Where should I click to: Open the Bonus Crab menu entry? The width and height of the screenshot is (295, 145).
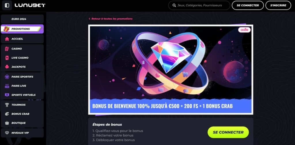point(22,114)
